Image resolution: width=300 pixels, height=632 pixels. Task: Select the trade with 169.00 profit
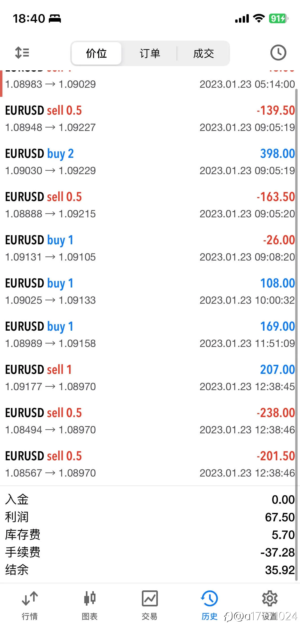point(150,335)
